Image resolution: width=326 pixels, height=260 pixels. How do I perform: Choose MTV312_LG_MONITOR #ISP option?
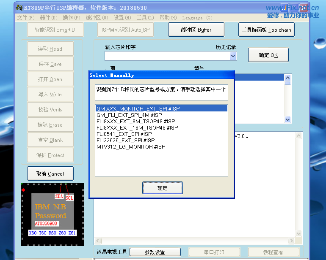(131, 146)
